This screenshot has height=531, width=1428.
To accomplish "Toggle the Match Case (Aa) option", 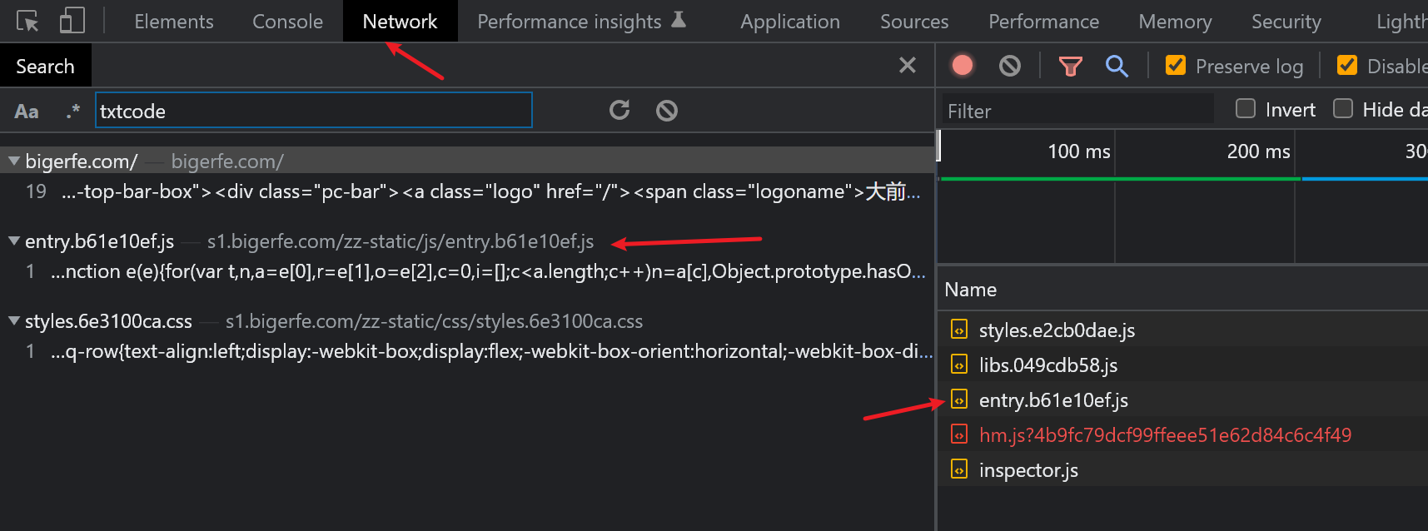I will (x=27, y=112).
